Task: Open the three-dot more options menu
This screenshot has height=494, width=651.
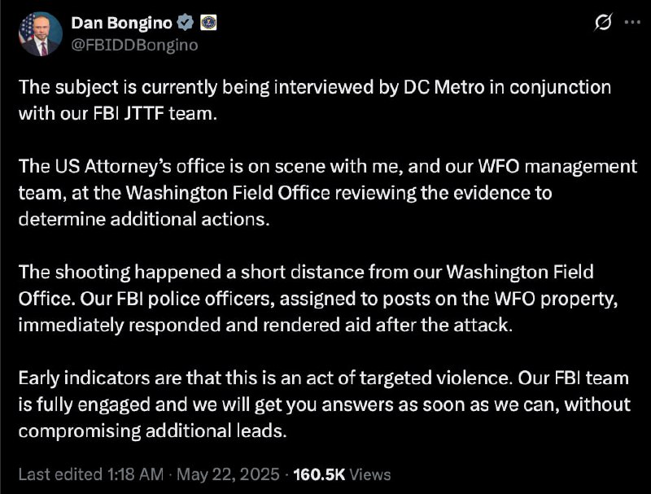Action: pos(632,22)
